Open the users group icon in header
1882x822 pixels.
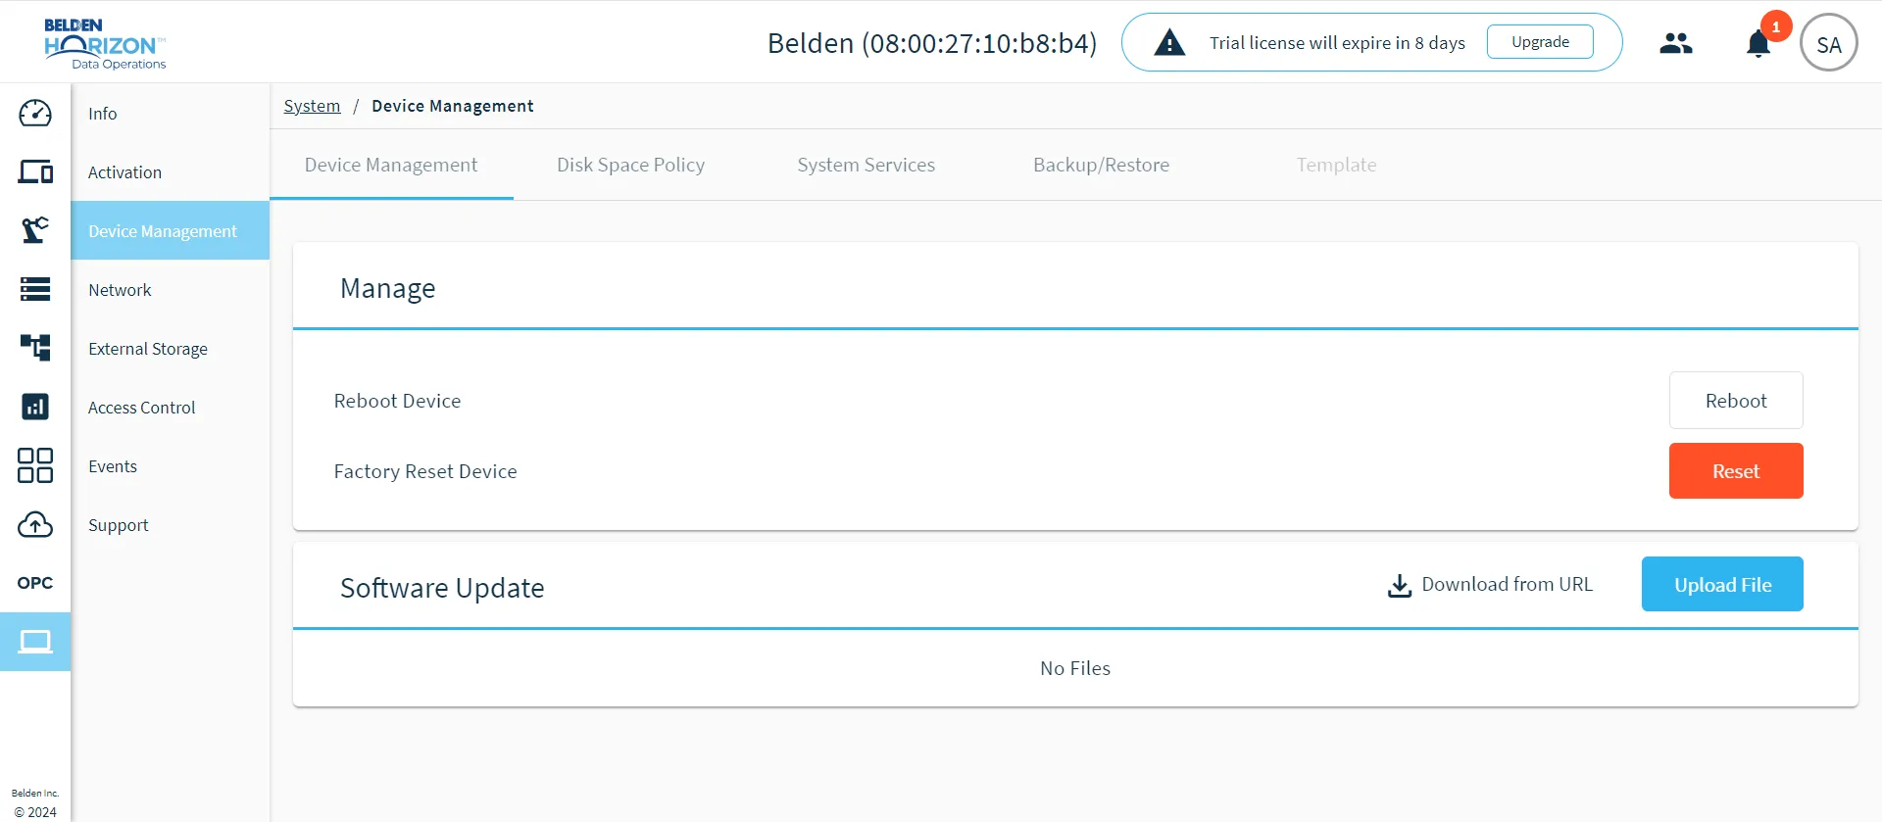pyautogui.click(x=1676, y=43)
